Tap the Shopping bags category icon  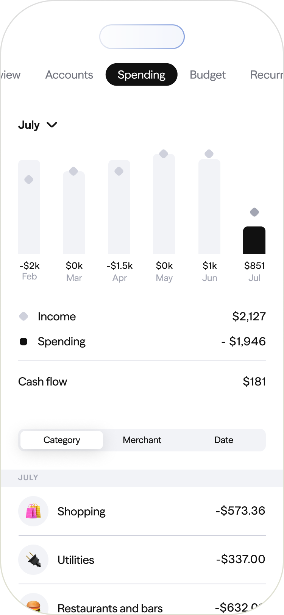33,511
